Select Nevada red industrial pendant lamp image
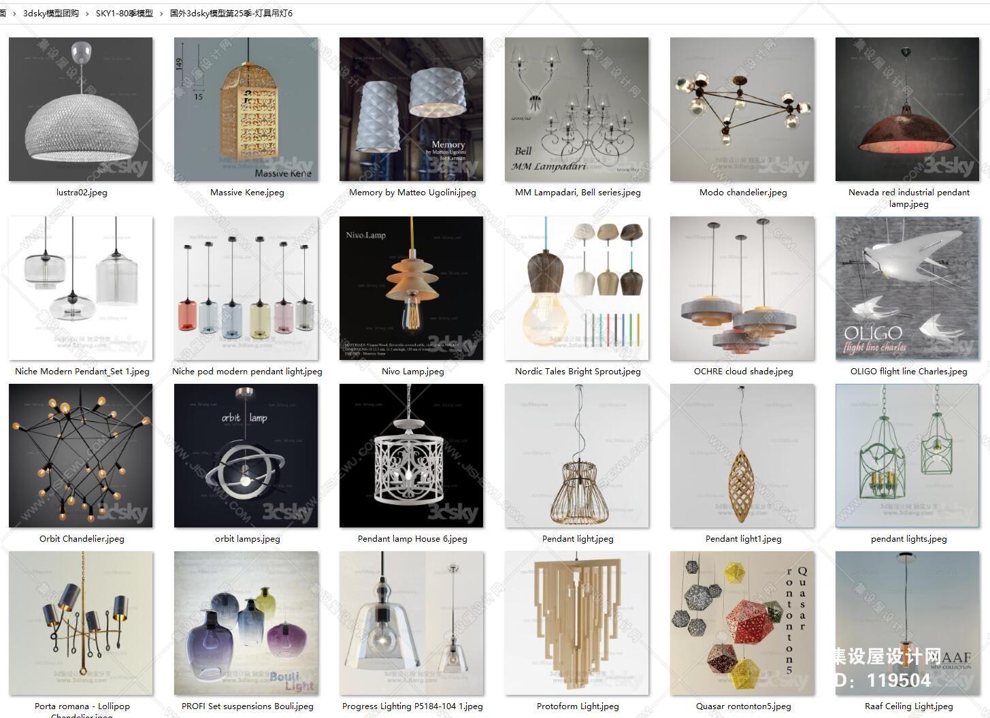Viewport: 990px width, 718px height. click(908, 109)
